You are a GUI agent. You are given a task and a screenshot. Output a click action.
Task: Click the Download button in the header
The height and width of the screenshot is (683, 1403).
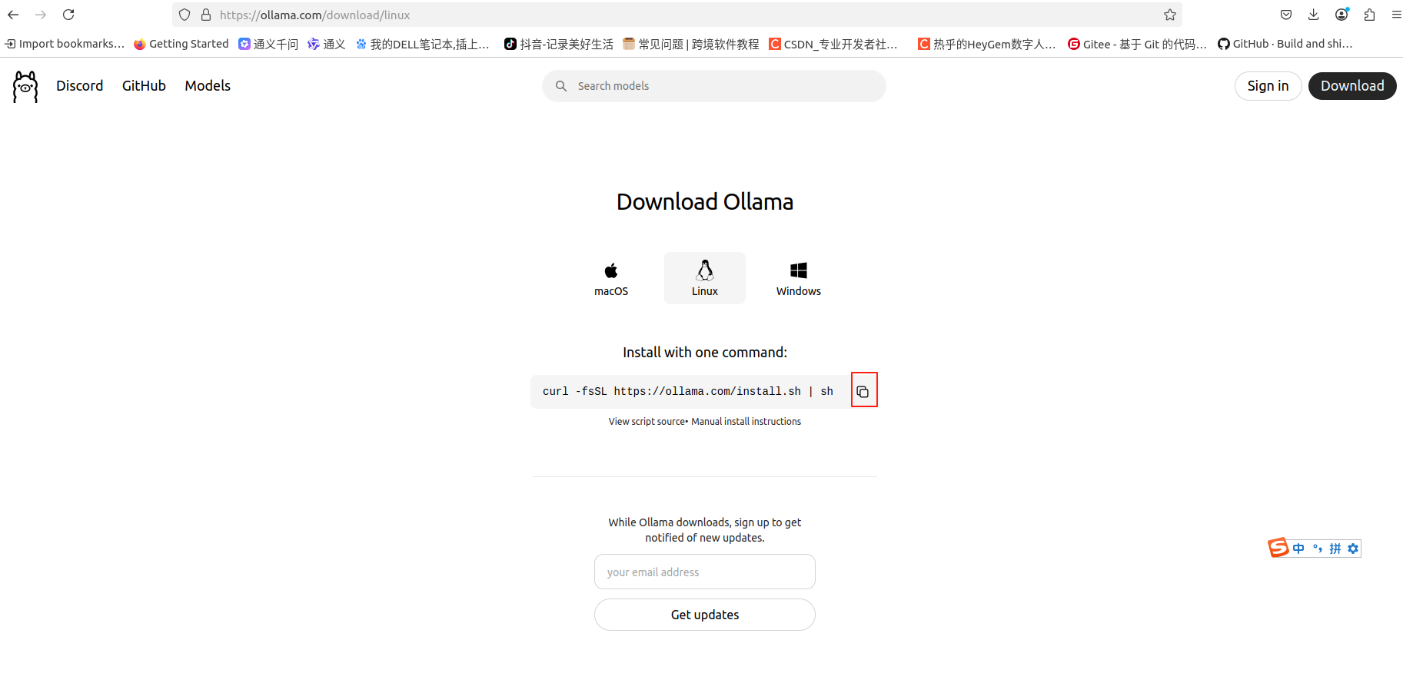point(1352,86)
